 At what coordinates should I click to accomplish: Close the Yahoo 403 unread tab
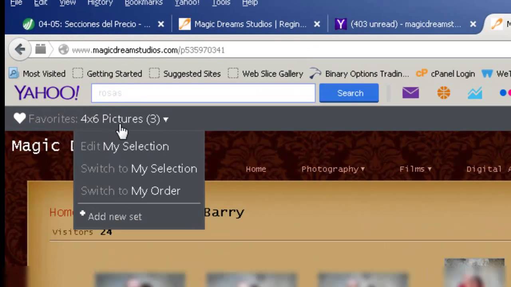tap(473, 24)
